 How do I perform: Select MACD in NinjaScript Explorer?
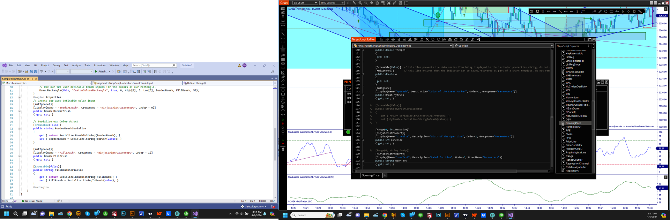(x=569, y=68)
